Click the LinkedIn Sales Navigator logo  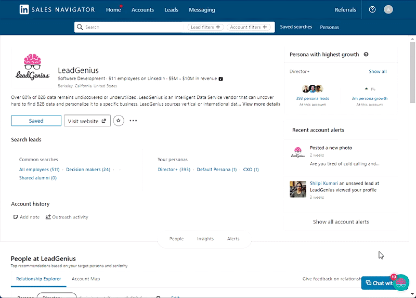(x=57, y=9)
